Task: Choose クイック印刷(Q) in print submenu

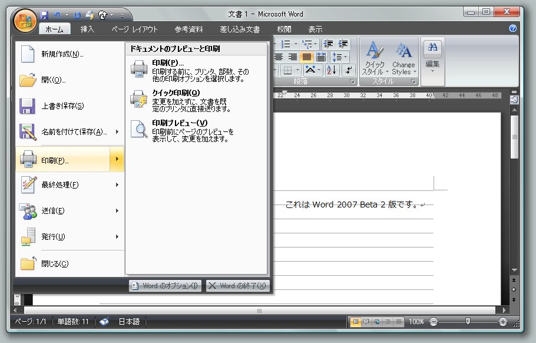Action: click(196, 101)
